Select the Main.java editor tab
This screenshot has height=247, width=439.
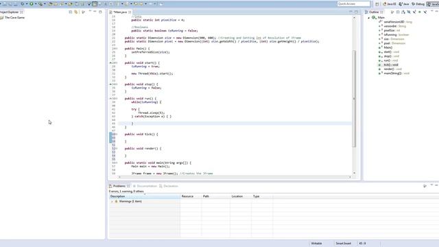(121, 12)
